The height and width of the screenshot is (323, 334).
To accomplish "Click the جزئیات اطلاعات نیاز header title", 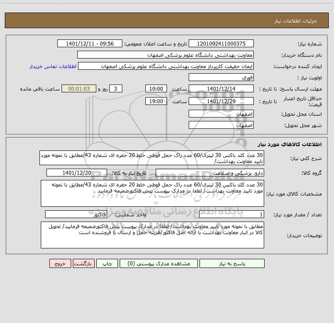I will [x=296, y=21].
